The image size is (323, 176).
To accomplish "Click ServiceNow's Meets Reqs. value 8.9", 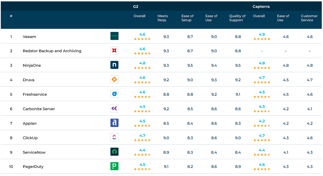I will click(x=166, y=152).
